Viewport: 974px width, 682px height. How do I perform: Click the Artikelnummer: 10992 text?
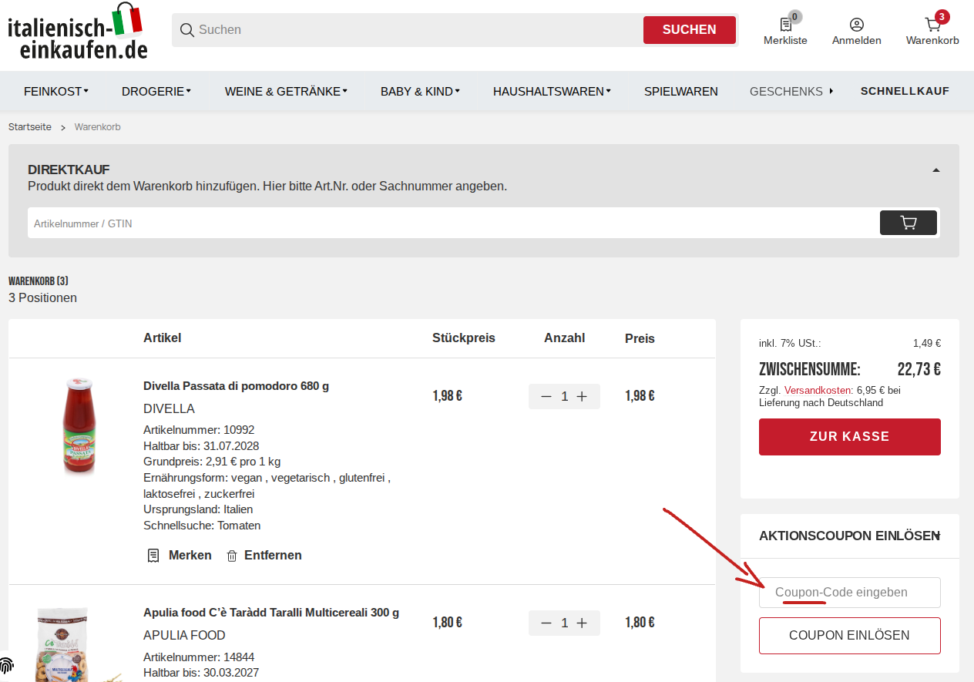[x=199, y=430]
